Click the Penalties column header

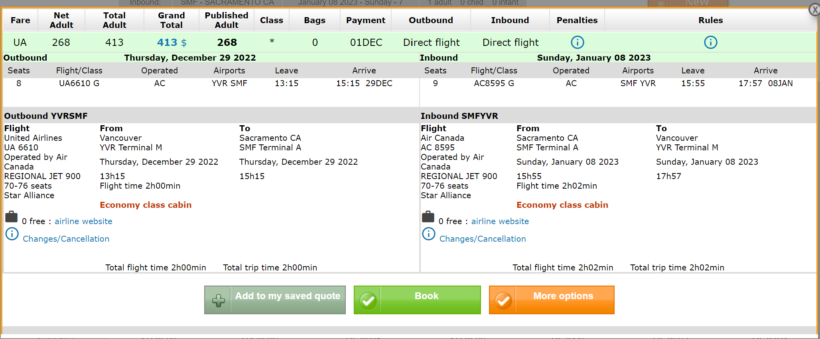tap(577, 20)
